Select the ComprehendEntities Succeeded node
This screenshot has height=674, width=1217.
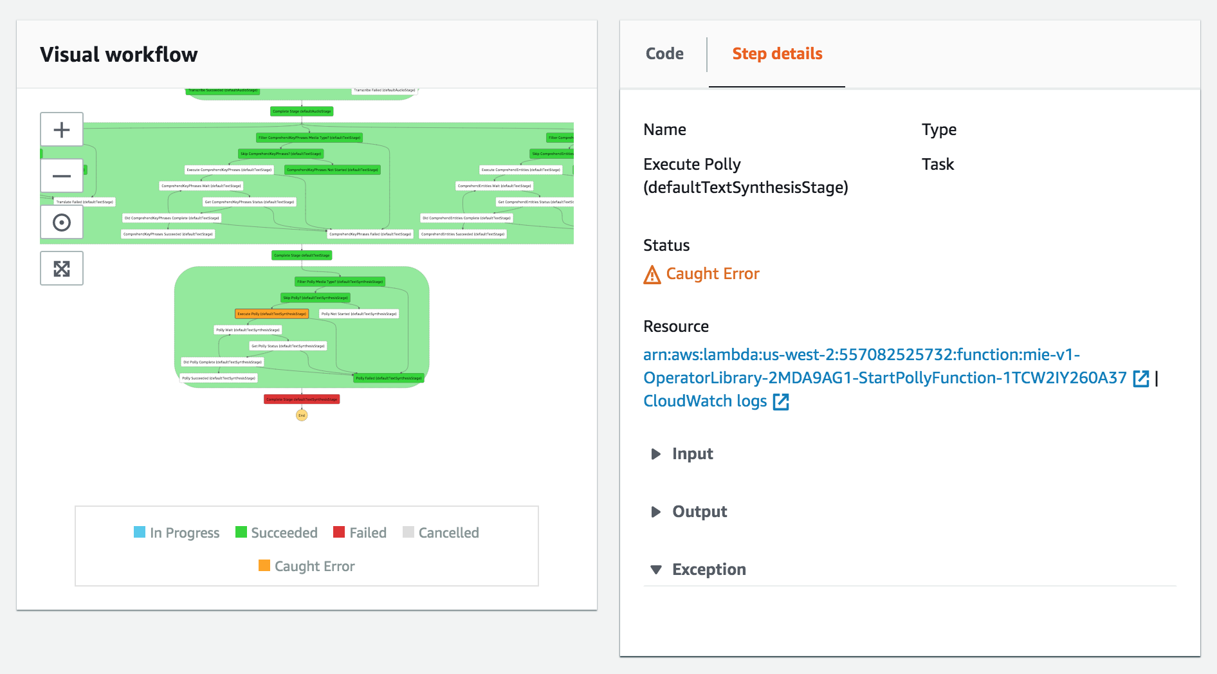(x=462, y=234)
